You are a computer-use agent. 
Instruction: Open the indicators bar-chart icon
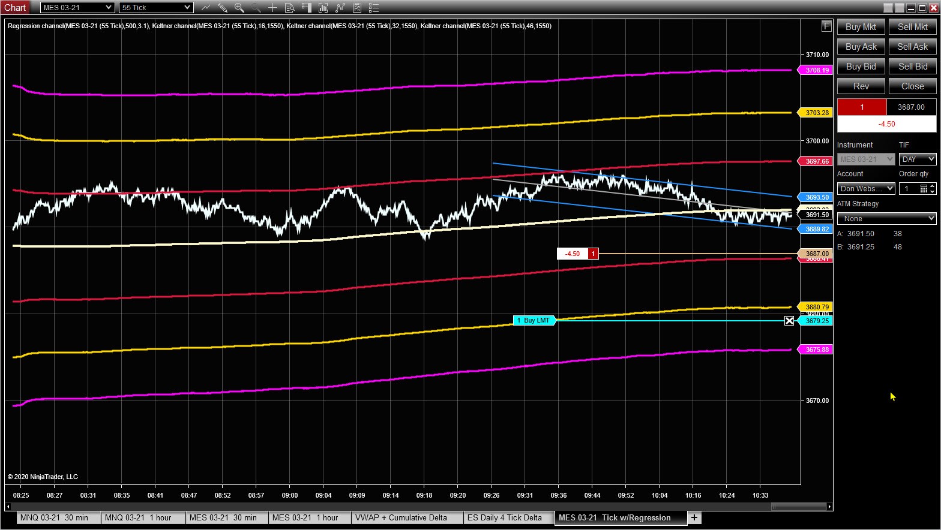(323, 8)
